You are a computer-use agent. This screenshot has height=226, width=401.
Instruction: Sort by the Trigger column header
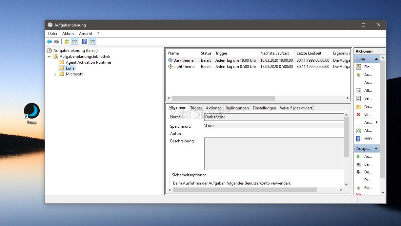click(235, 53)
